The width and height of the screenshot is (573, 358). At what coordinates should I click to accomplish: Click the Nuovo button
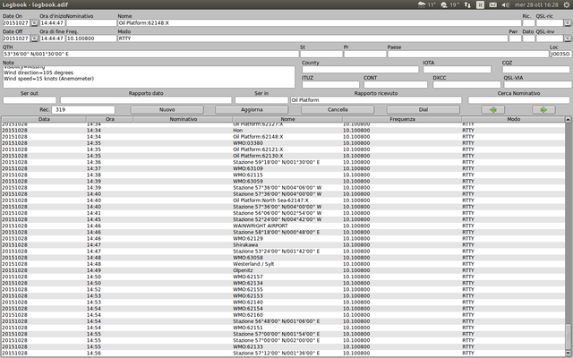pos(167,109)
